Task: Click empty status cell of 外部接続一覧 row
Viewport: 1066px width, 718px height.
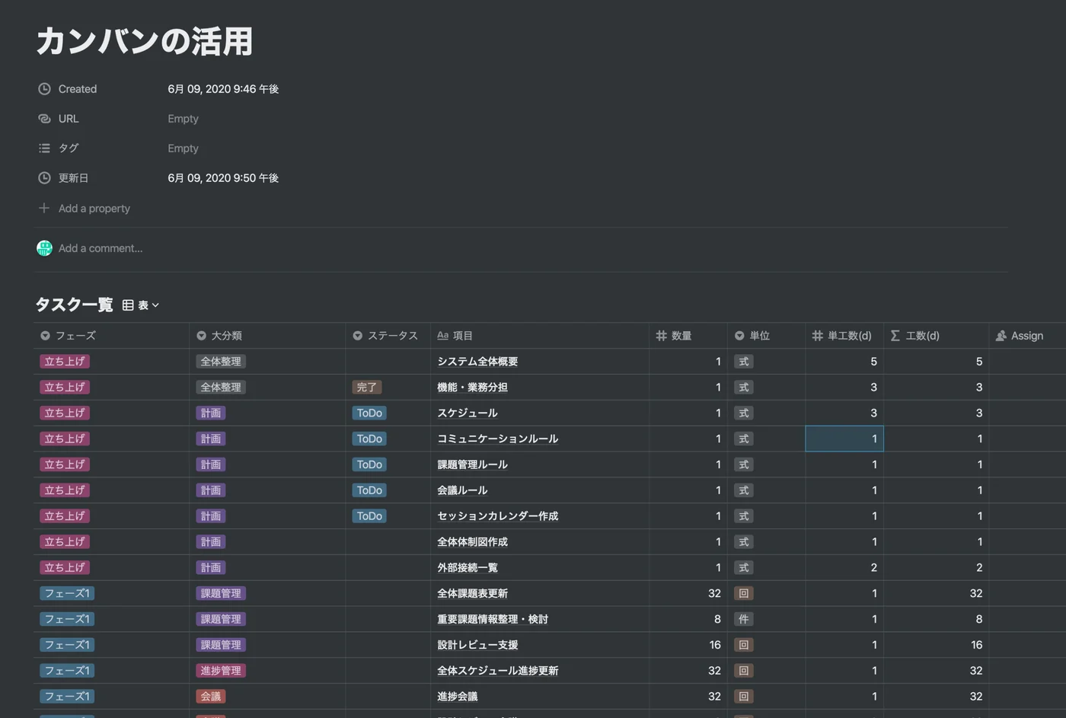Action: coord(388,568)
